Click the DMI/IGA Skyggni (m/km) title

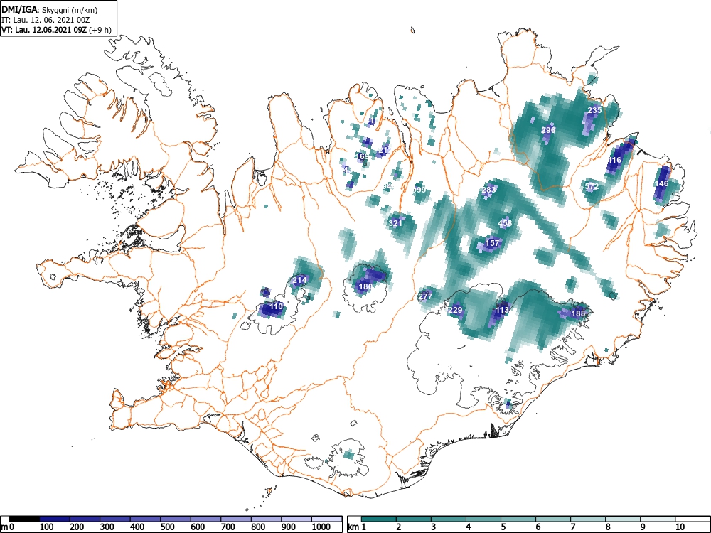pyautogui.click(x=50, y=9)
